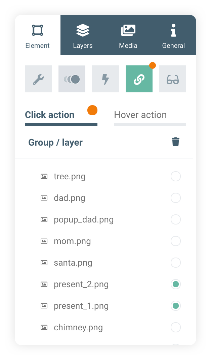Click the trash delete icon

click(x=175, y=142)
